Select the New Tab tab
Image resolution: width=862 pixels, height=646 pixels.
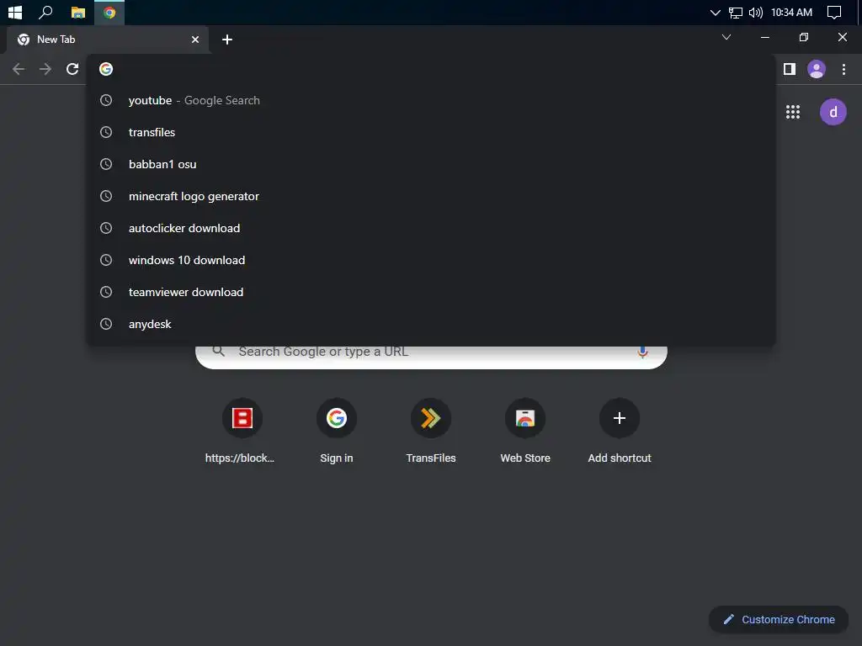point(108,40)
